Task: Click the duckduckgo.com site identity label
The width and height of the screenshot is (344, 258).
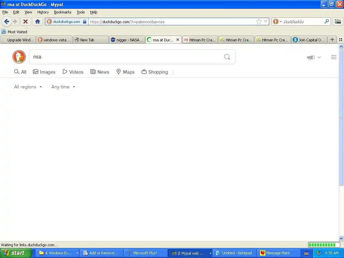Action: tap(67, 21)
